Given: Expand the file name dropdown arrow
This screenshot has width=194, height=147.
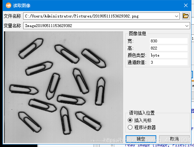Looking at the screenshot, I should pyautogui.click(x=177, y=16).
